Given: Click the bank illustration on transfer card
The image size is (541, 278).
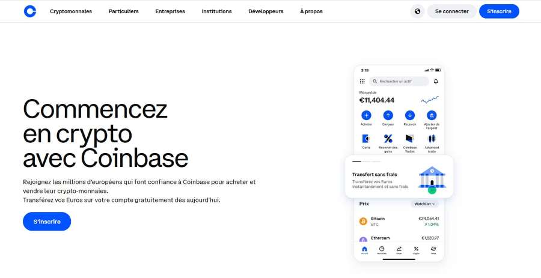Looking at the screenshot, I should 432,180.
